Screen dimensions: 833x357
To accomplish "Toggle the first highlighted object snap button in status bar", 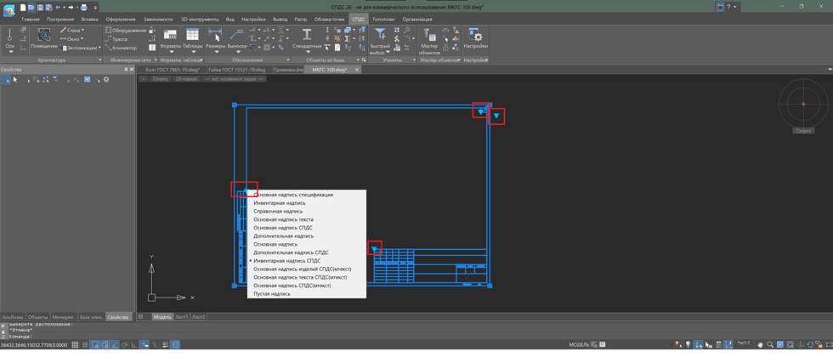I will point(94,345).
